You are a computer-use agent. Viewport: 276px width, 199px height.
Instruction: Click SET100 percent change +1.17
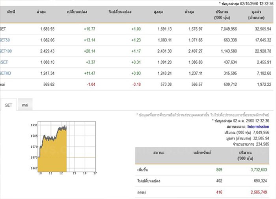tap(136, 51)
